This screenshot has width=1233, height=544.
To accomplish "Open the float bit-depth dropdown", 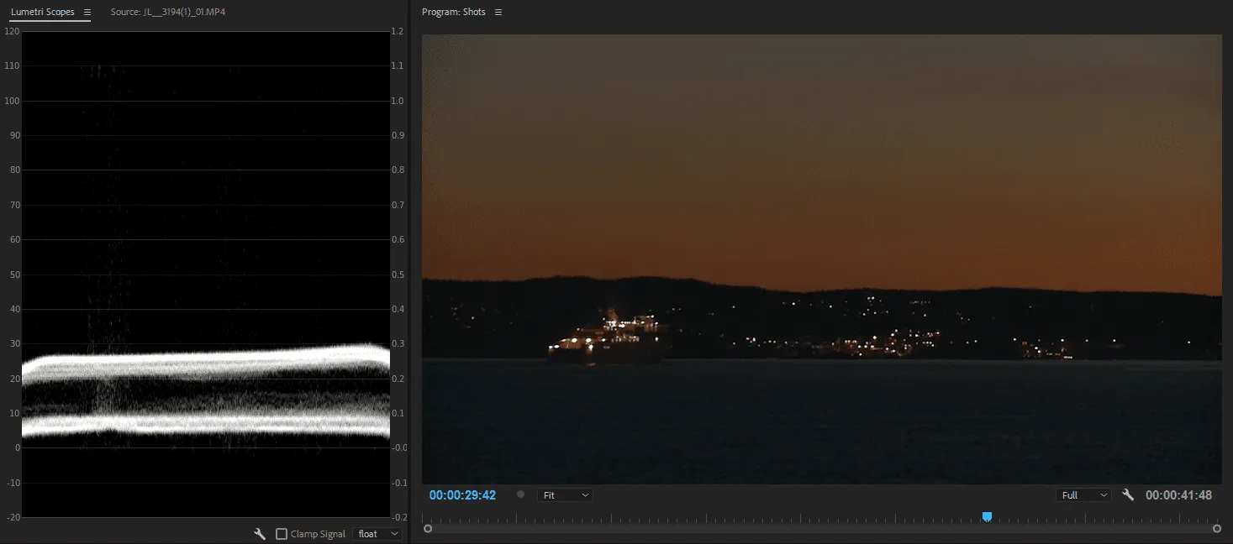I will tap(377, 534).
